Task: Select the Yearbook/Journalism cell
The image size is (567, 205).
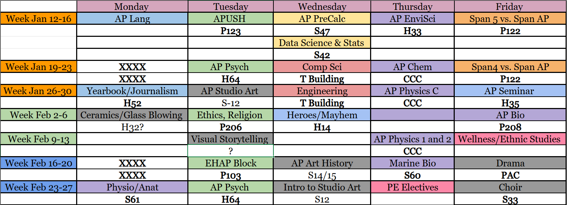Action: (132, 91)
